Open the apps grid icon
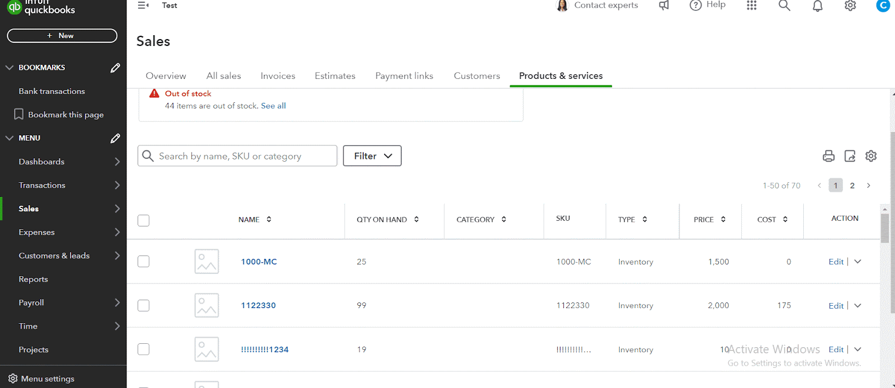The image size is (895, 388). click(751, 6)
